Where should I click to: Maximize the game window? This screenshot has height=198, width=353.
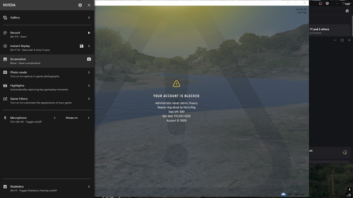(x=296, y=3)
